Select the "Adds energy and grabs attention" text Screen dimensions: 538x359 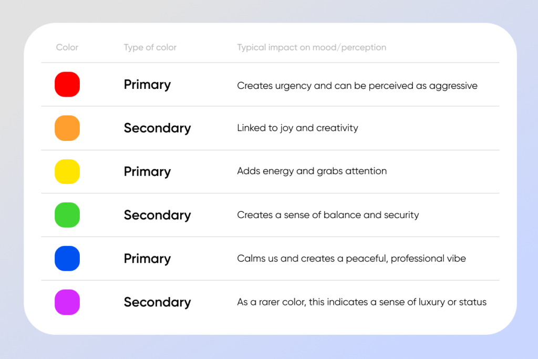click(x=312, y=171)
